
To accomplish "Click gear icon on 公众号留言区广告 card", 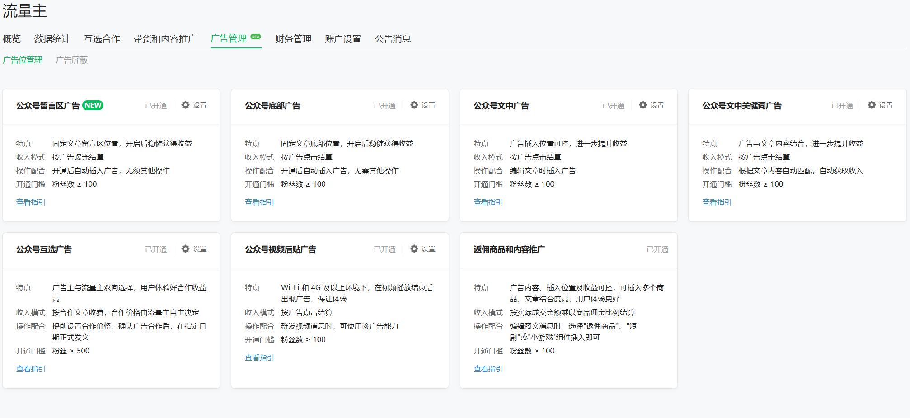I will pos(185,105).
